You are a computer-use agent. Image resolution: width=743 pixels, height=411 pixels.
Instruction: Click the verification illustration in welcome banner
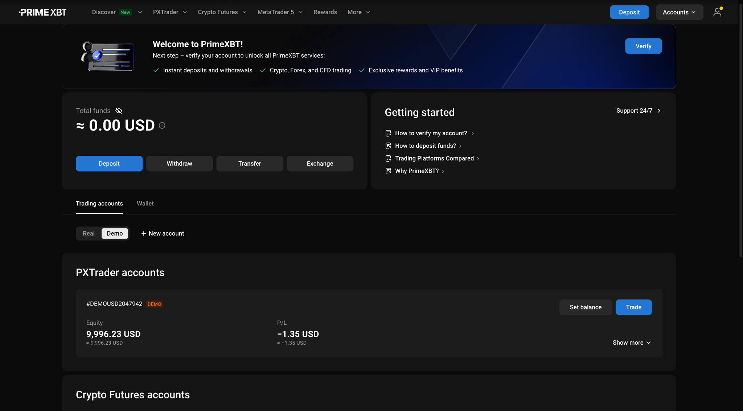(x=107, y=57)
